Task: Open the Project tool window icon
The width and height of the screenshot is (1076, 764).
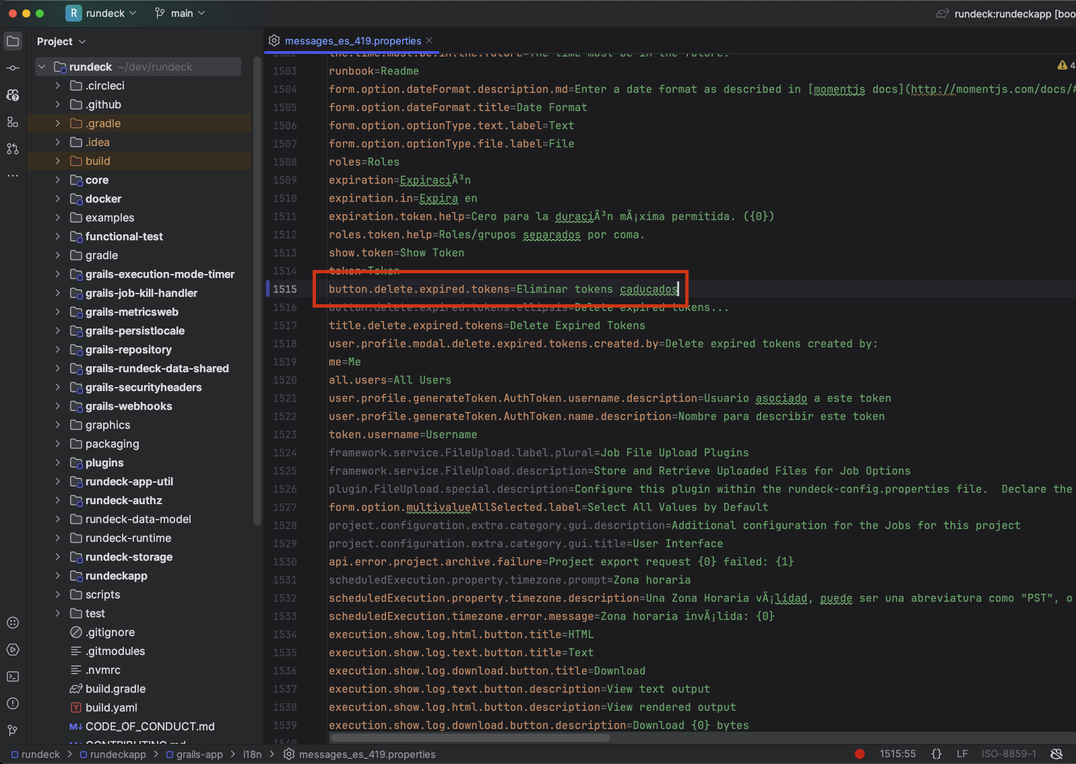Action: (x=13, y=41)
